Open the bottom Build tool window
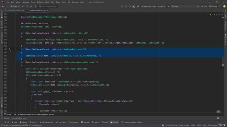This screenshot has width=227, height=127. pyautogui.click(x=105, y=122)
